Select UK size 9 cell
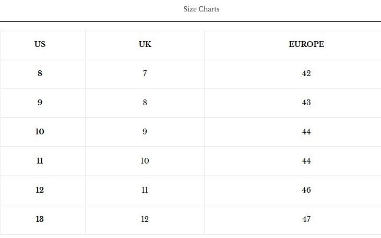The image size is (381, 238). 145,132
